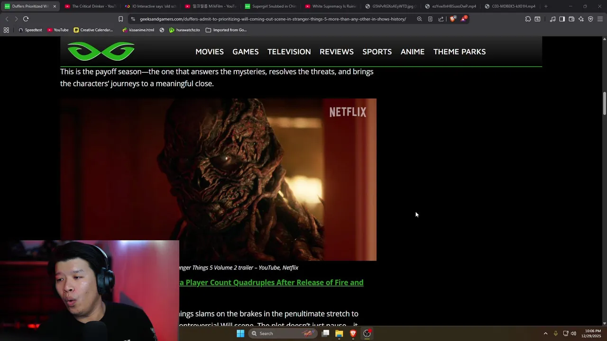
Task: Switch to The Critical Drinker YouTube tab
Action: pyautogui.click(x=90, y=6)
